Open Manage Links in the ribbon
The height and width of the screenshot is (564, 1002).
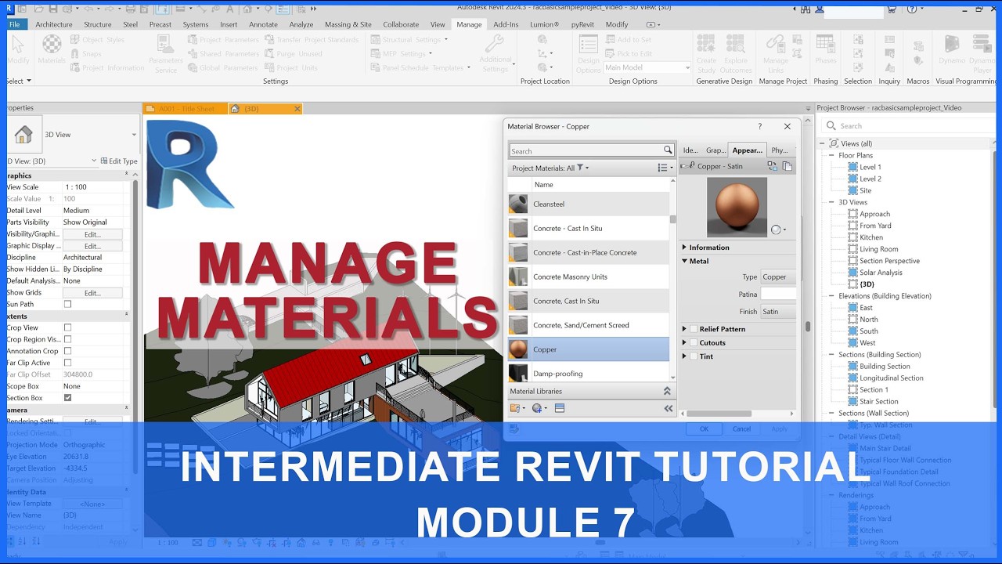(x=776, y=53)
